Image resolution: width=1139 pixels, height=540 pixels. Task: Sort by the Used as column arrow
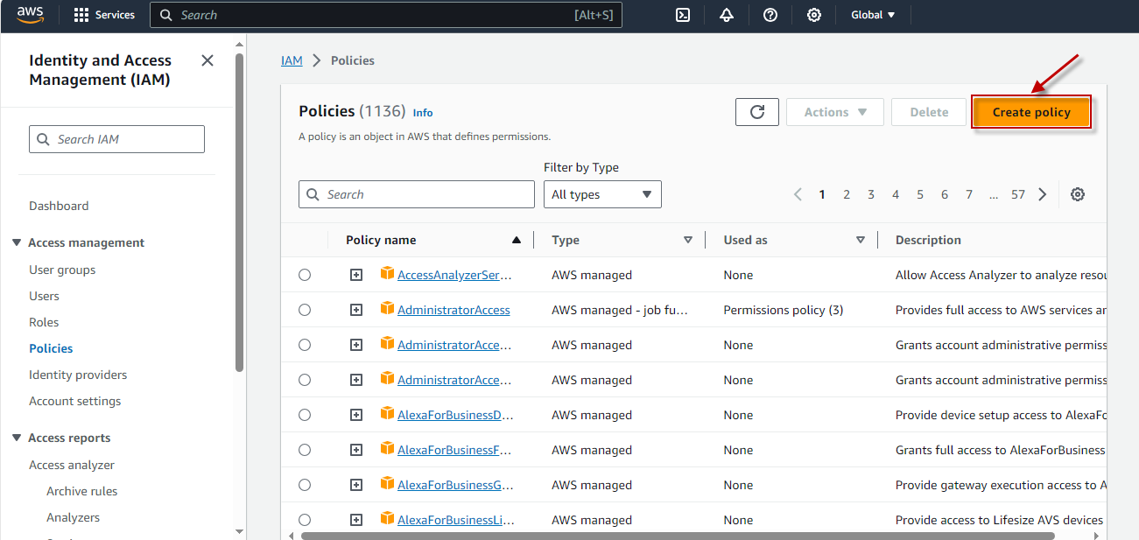[861, 240]
